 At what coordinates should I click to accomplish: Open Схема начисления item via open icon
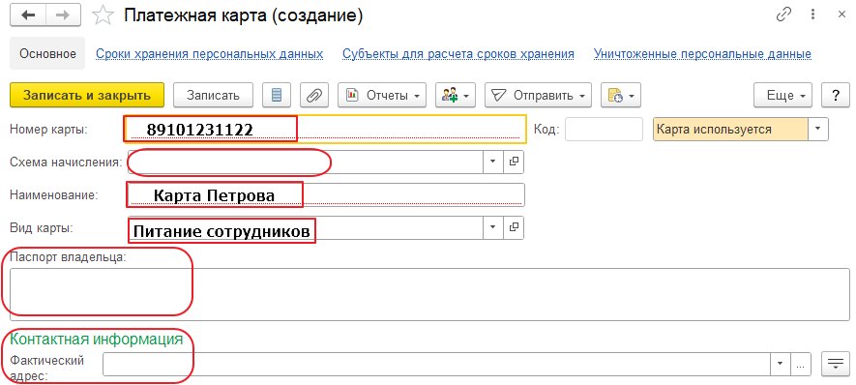click(514, 162)
